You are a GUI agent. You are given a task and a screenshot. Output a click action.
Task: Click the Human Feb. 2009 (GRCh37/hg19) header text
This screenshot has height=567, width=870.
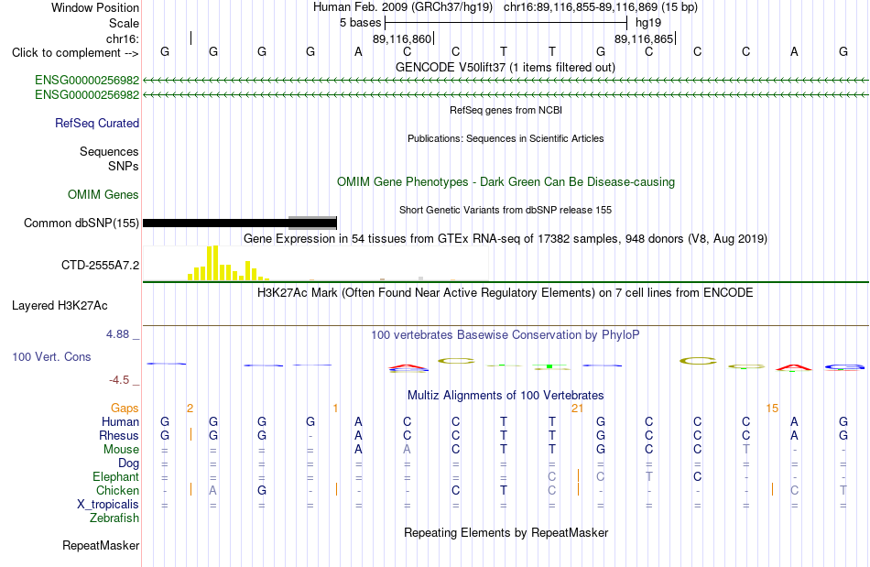[403, 7]
